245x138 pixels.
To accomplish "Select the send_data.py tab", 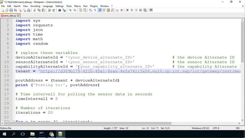I will [x=10, y=16].
